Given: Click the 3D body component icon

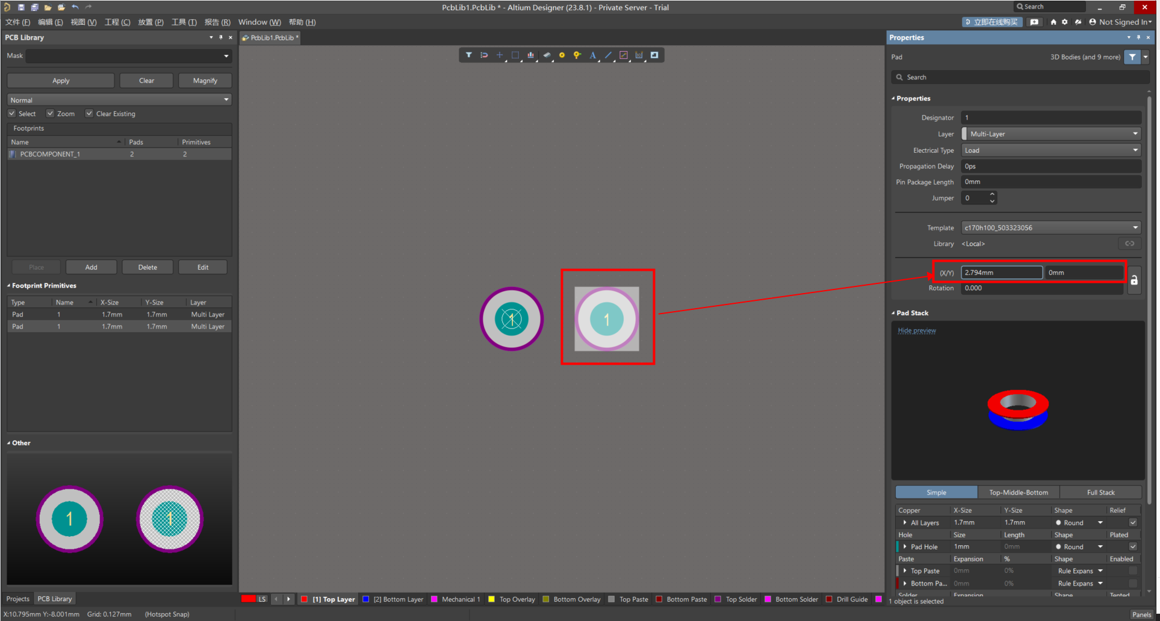Looking at the screenshot, I should coord(547,55).
